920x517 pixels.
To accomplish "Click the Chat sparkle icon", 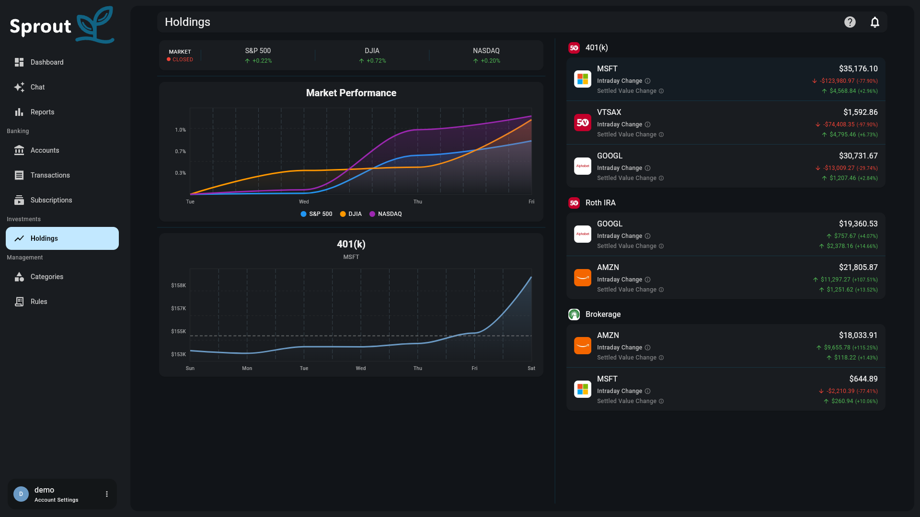I will tap(19, 87).
